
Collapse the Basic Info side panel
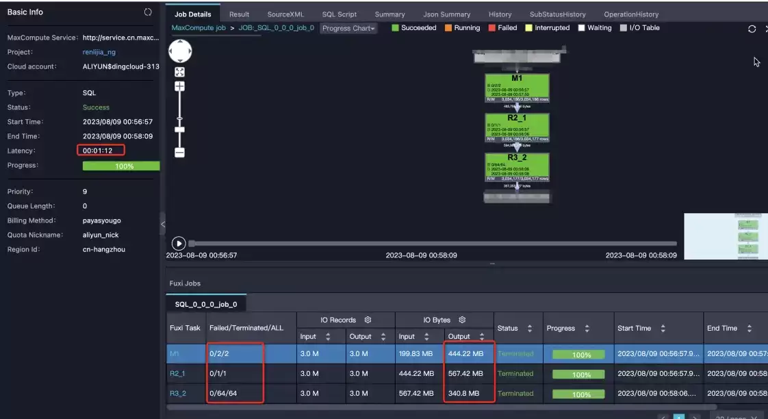click(x=163, y=224)
